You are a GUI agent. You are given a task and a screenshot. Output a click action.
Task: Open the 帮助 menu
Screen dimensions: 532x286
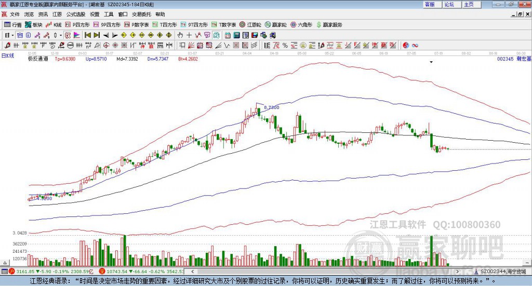(x=160, y=14)
